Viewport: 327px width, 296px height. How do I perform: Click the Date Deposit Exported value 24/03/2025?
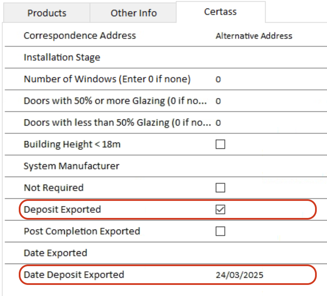(x=239, y=275)
